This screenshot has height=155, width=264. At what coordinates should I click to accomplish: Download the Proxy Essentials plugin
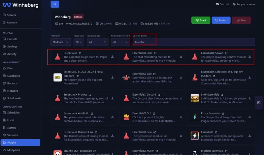click(x=250, y=117)
